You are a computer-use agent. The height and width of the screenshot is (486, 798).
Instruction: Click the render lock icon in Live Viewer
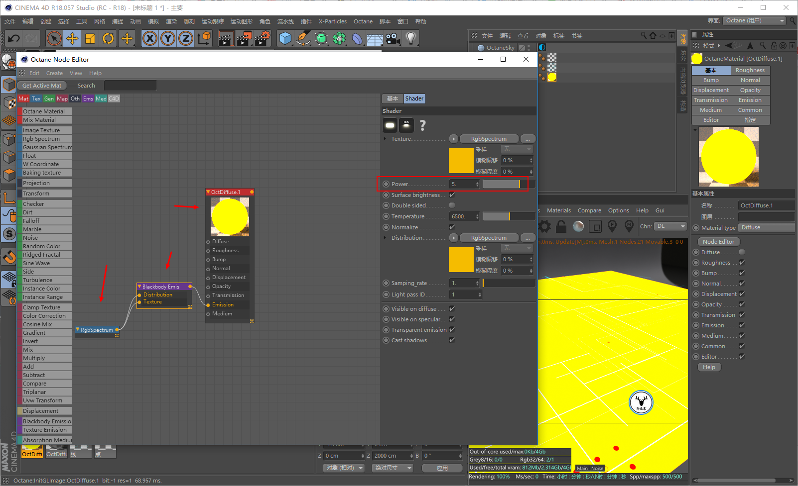(x=561, y=227)
